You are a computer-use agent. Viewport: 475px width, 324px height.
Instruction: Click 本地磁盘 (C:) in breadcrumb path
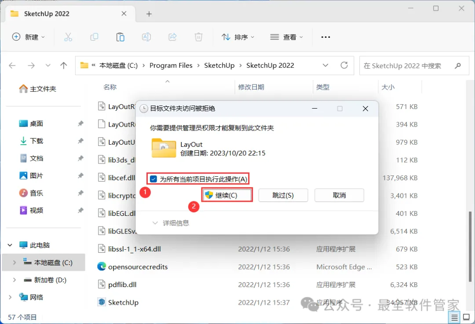click(x=118, y=66)
